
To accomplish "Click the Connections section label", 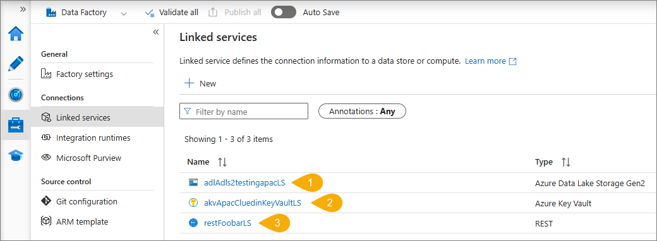I will tap(63, 98).
